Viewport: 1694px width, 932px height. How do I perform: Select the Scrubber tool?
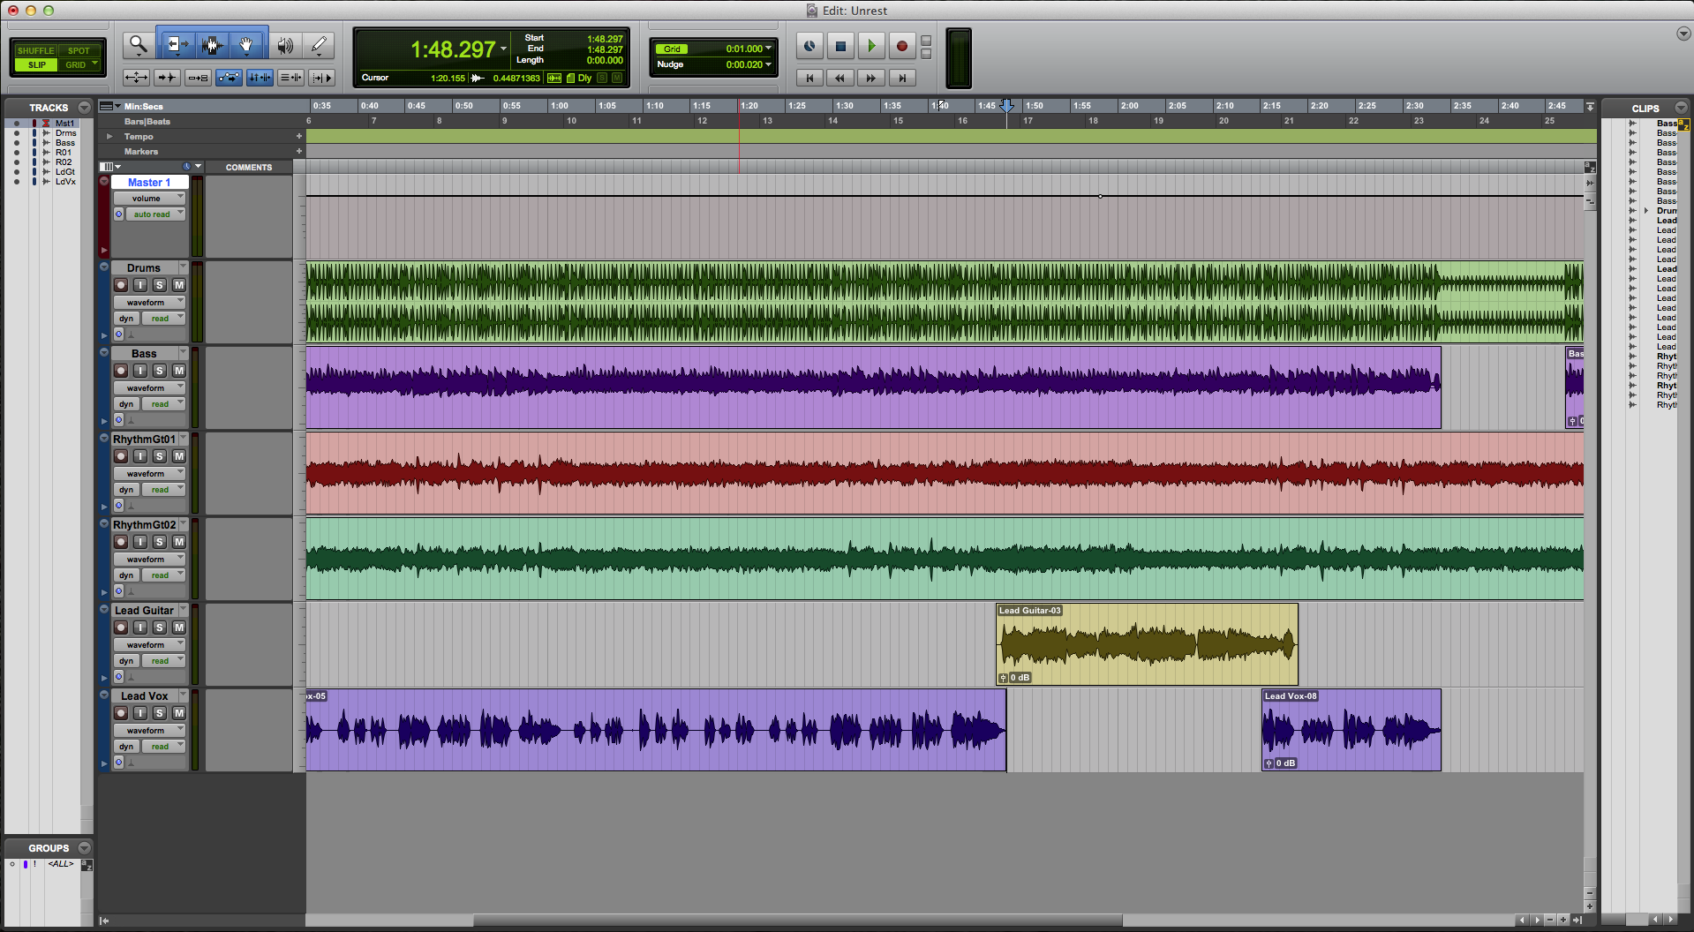pyautogui.click(x=285, y=44)
